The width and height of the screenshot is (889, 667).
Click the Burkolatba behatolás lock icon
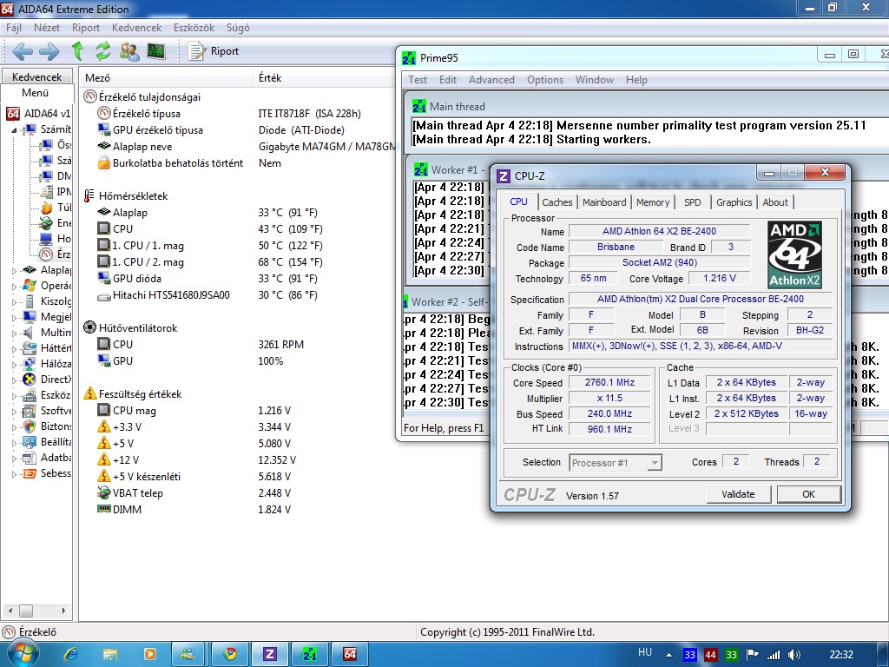(x=104, y=163)
